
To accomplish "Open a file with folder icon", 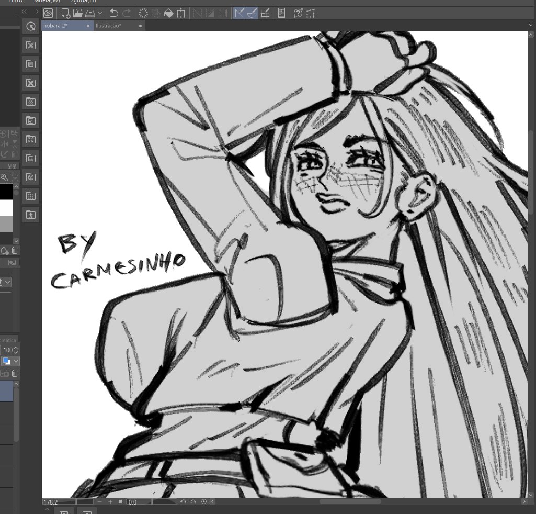I will point(77,13).
